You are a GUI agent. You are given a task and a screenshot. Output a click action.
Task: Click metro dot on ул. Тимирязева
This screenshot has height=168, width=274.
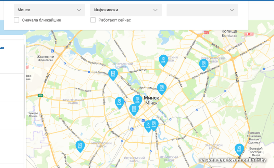pos(89,72)
